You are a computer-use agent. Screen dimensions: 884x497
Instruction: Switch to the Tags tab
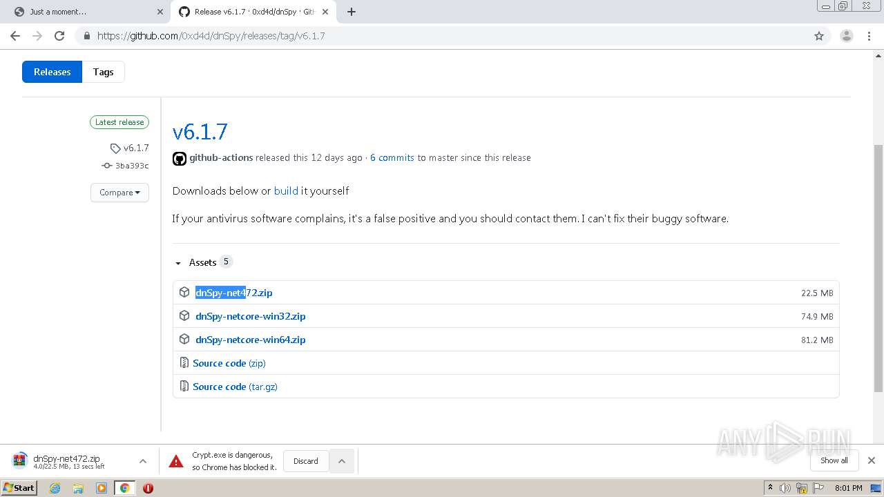[x=104, y=72]
